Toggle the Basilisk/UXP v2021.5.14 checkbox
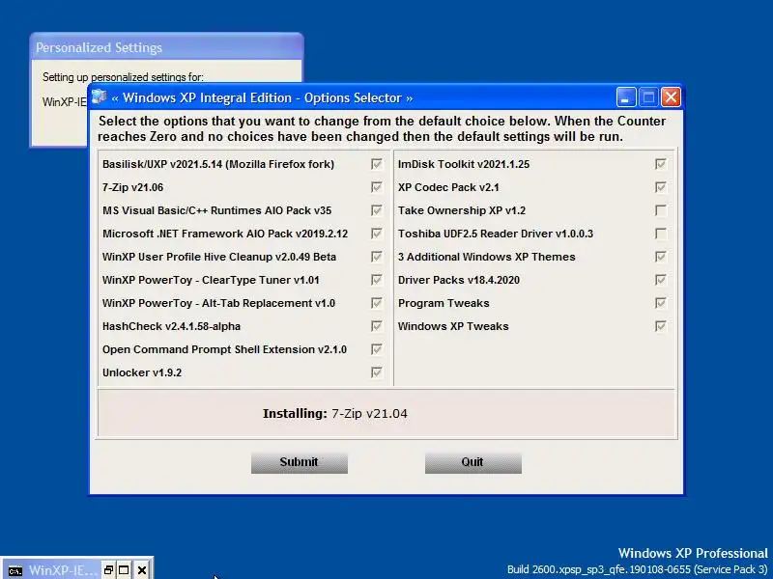This screenshot has height=579, width=773. point(377,164)
